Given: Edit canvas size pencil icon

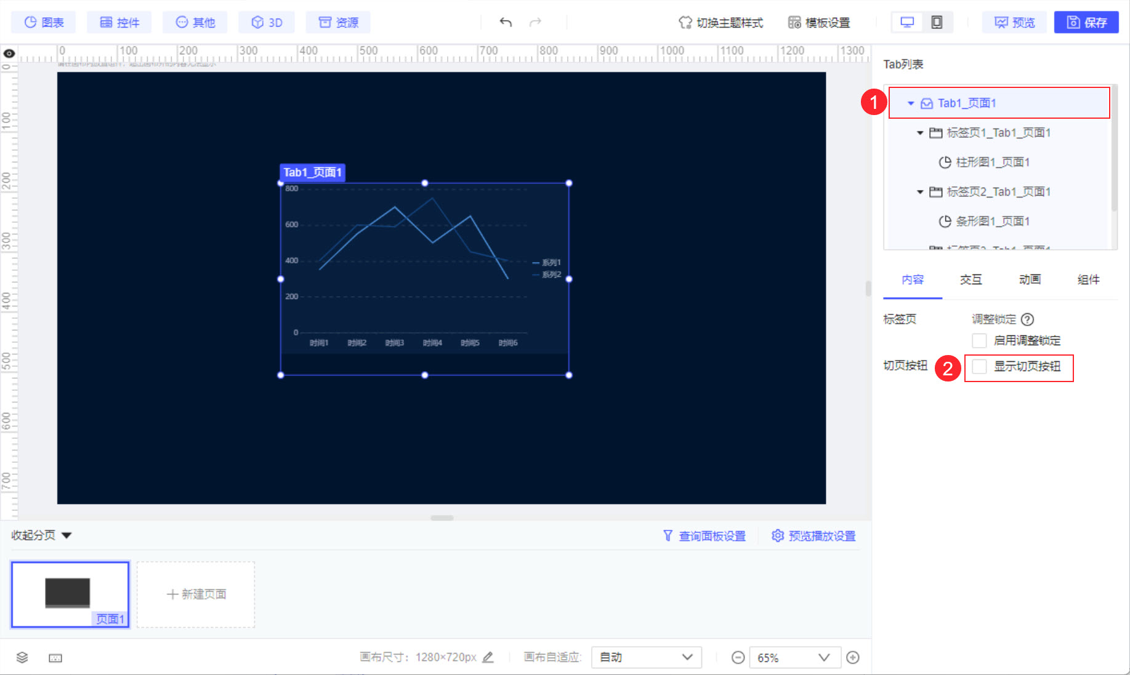Looking at the screenshot, I should click(x=488, y=657).
